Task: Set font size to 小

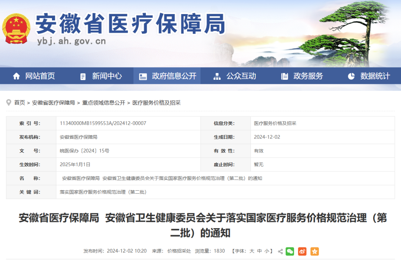Action: [x=267, y=251]
